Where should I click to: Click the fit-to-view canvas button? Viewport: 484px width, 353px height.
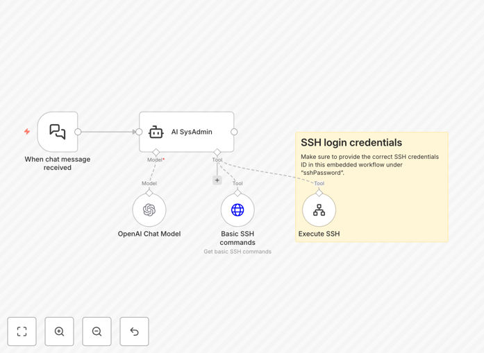(22, 332)
